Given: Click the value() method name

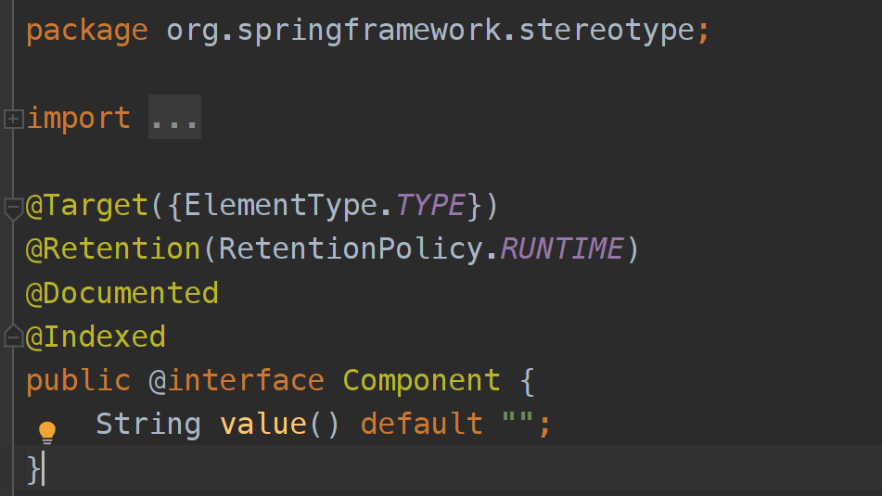Looking at the screenshot, I should 263,424.
